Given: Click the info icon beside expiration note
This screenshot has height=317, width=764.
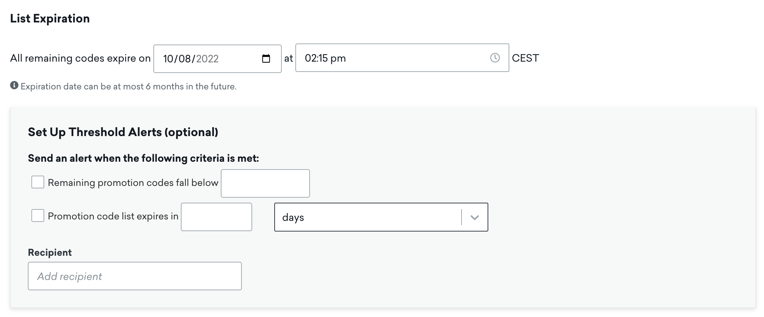Looking at the screenshot, I should tap(14, 85).
